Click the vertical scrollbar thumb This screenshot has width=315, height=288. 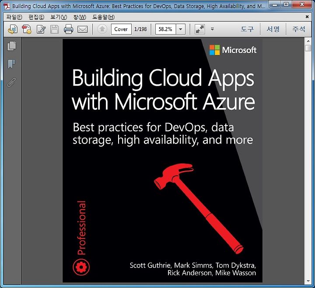click(x=308, y=48)
